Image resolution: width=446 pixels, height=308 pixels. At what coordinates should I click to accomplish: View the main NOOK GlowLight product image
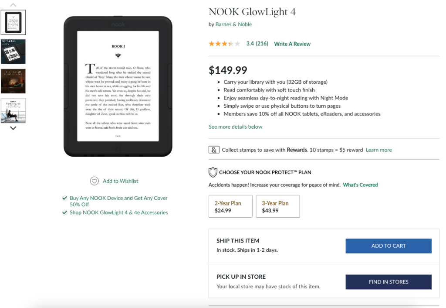(118, 86)
